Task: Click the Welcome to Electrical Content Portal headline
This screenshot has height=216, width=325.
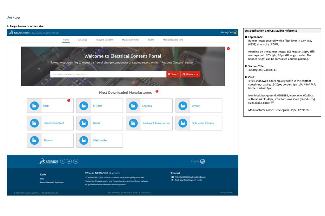Action: 123,56
